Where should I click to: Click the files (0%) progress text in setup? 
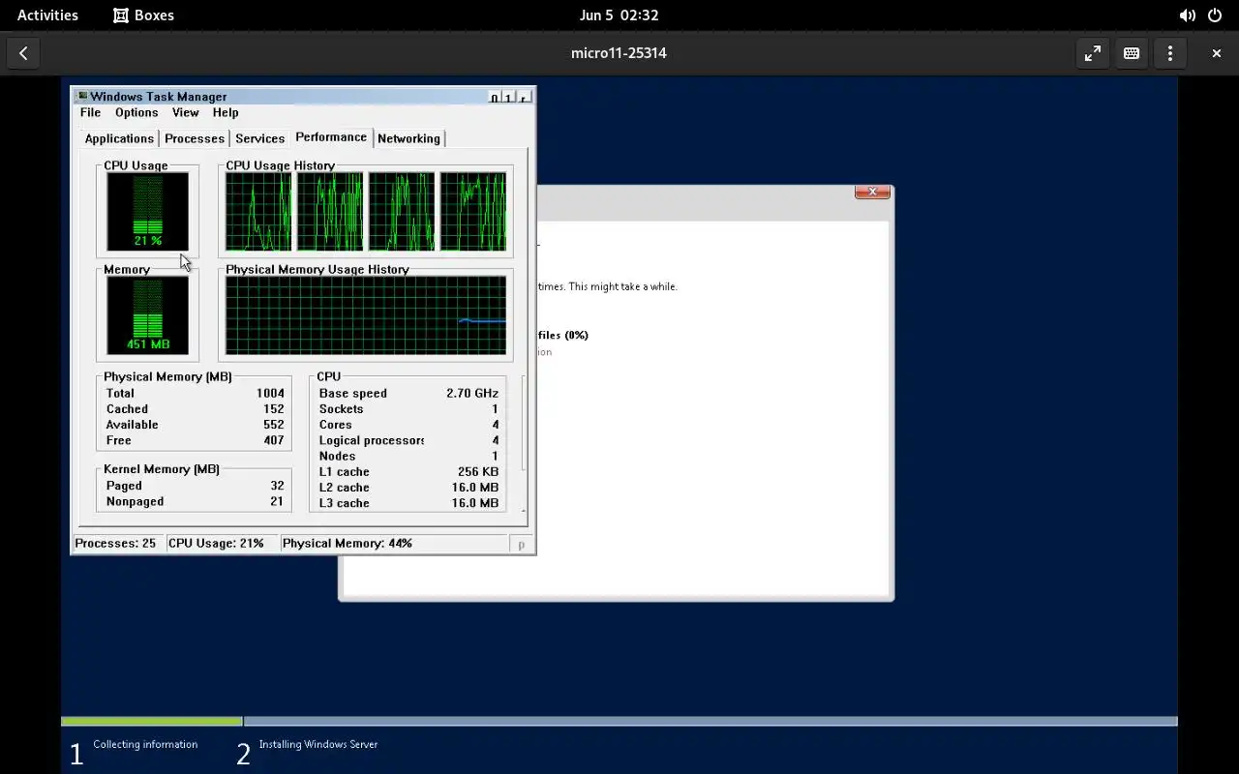click(x=562, y=336)
